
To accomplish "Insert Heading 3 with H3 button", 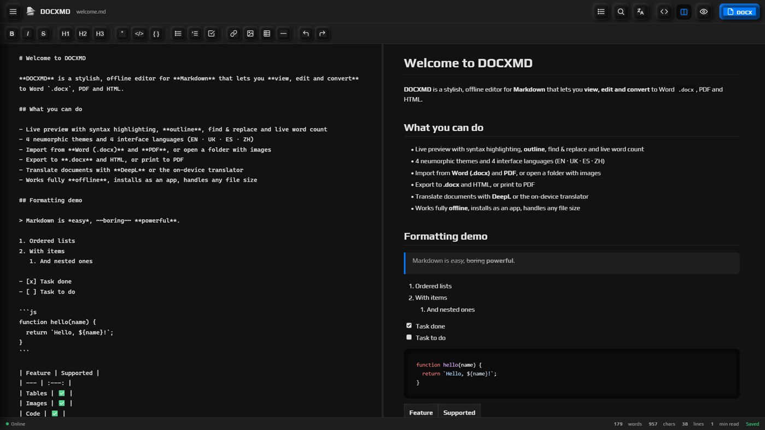I will (100, 34).
